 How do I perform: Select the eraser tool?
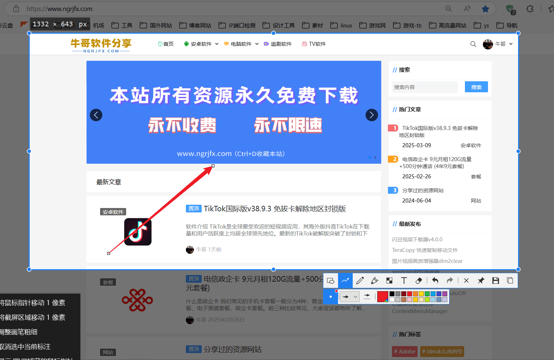(x=418, y=281)
